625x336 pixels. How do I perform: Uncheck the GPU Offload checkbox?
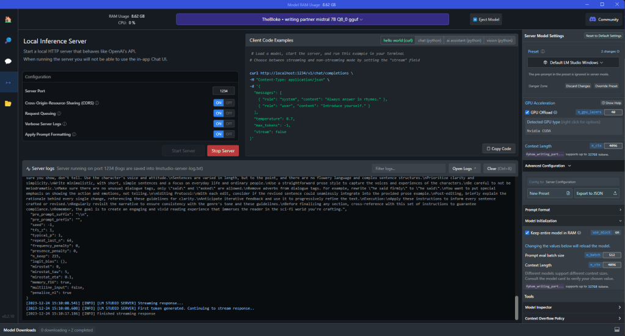(528, 112)
